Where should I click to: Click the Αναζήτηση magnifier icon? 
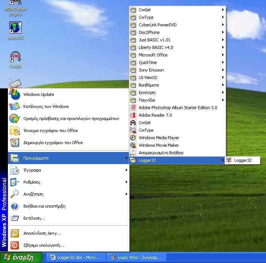pos(15,194)
